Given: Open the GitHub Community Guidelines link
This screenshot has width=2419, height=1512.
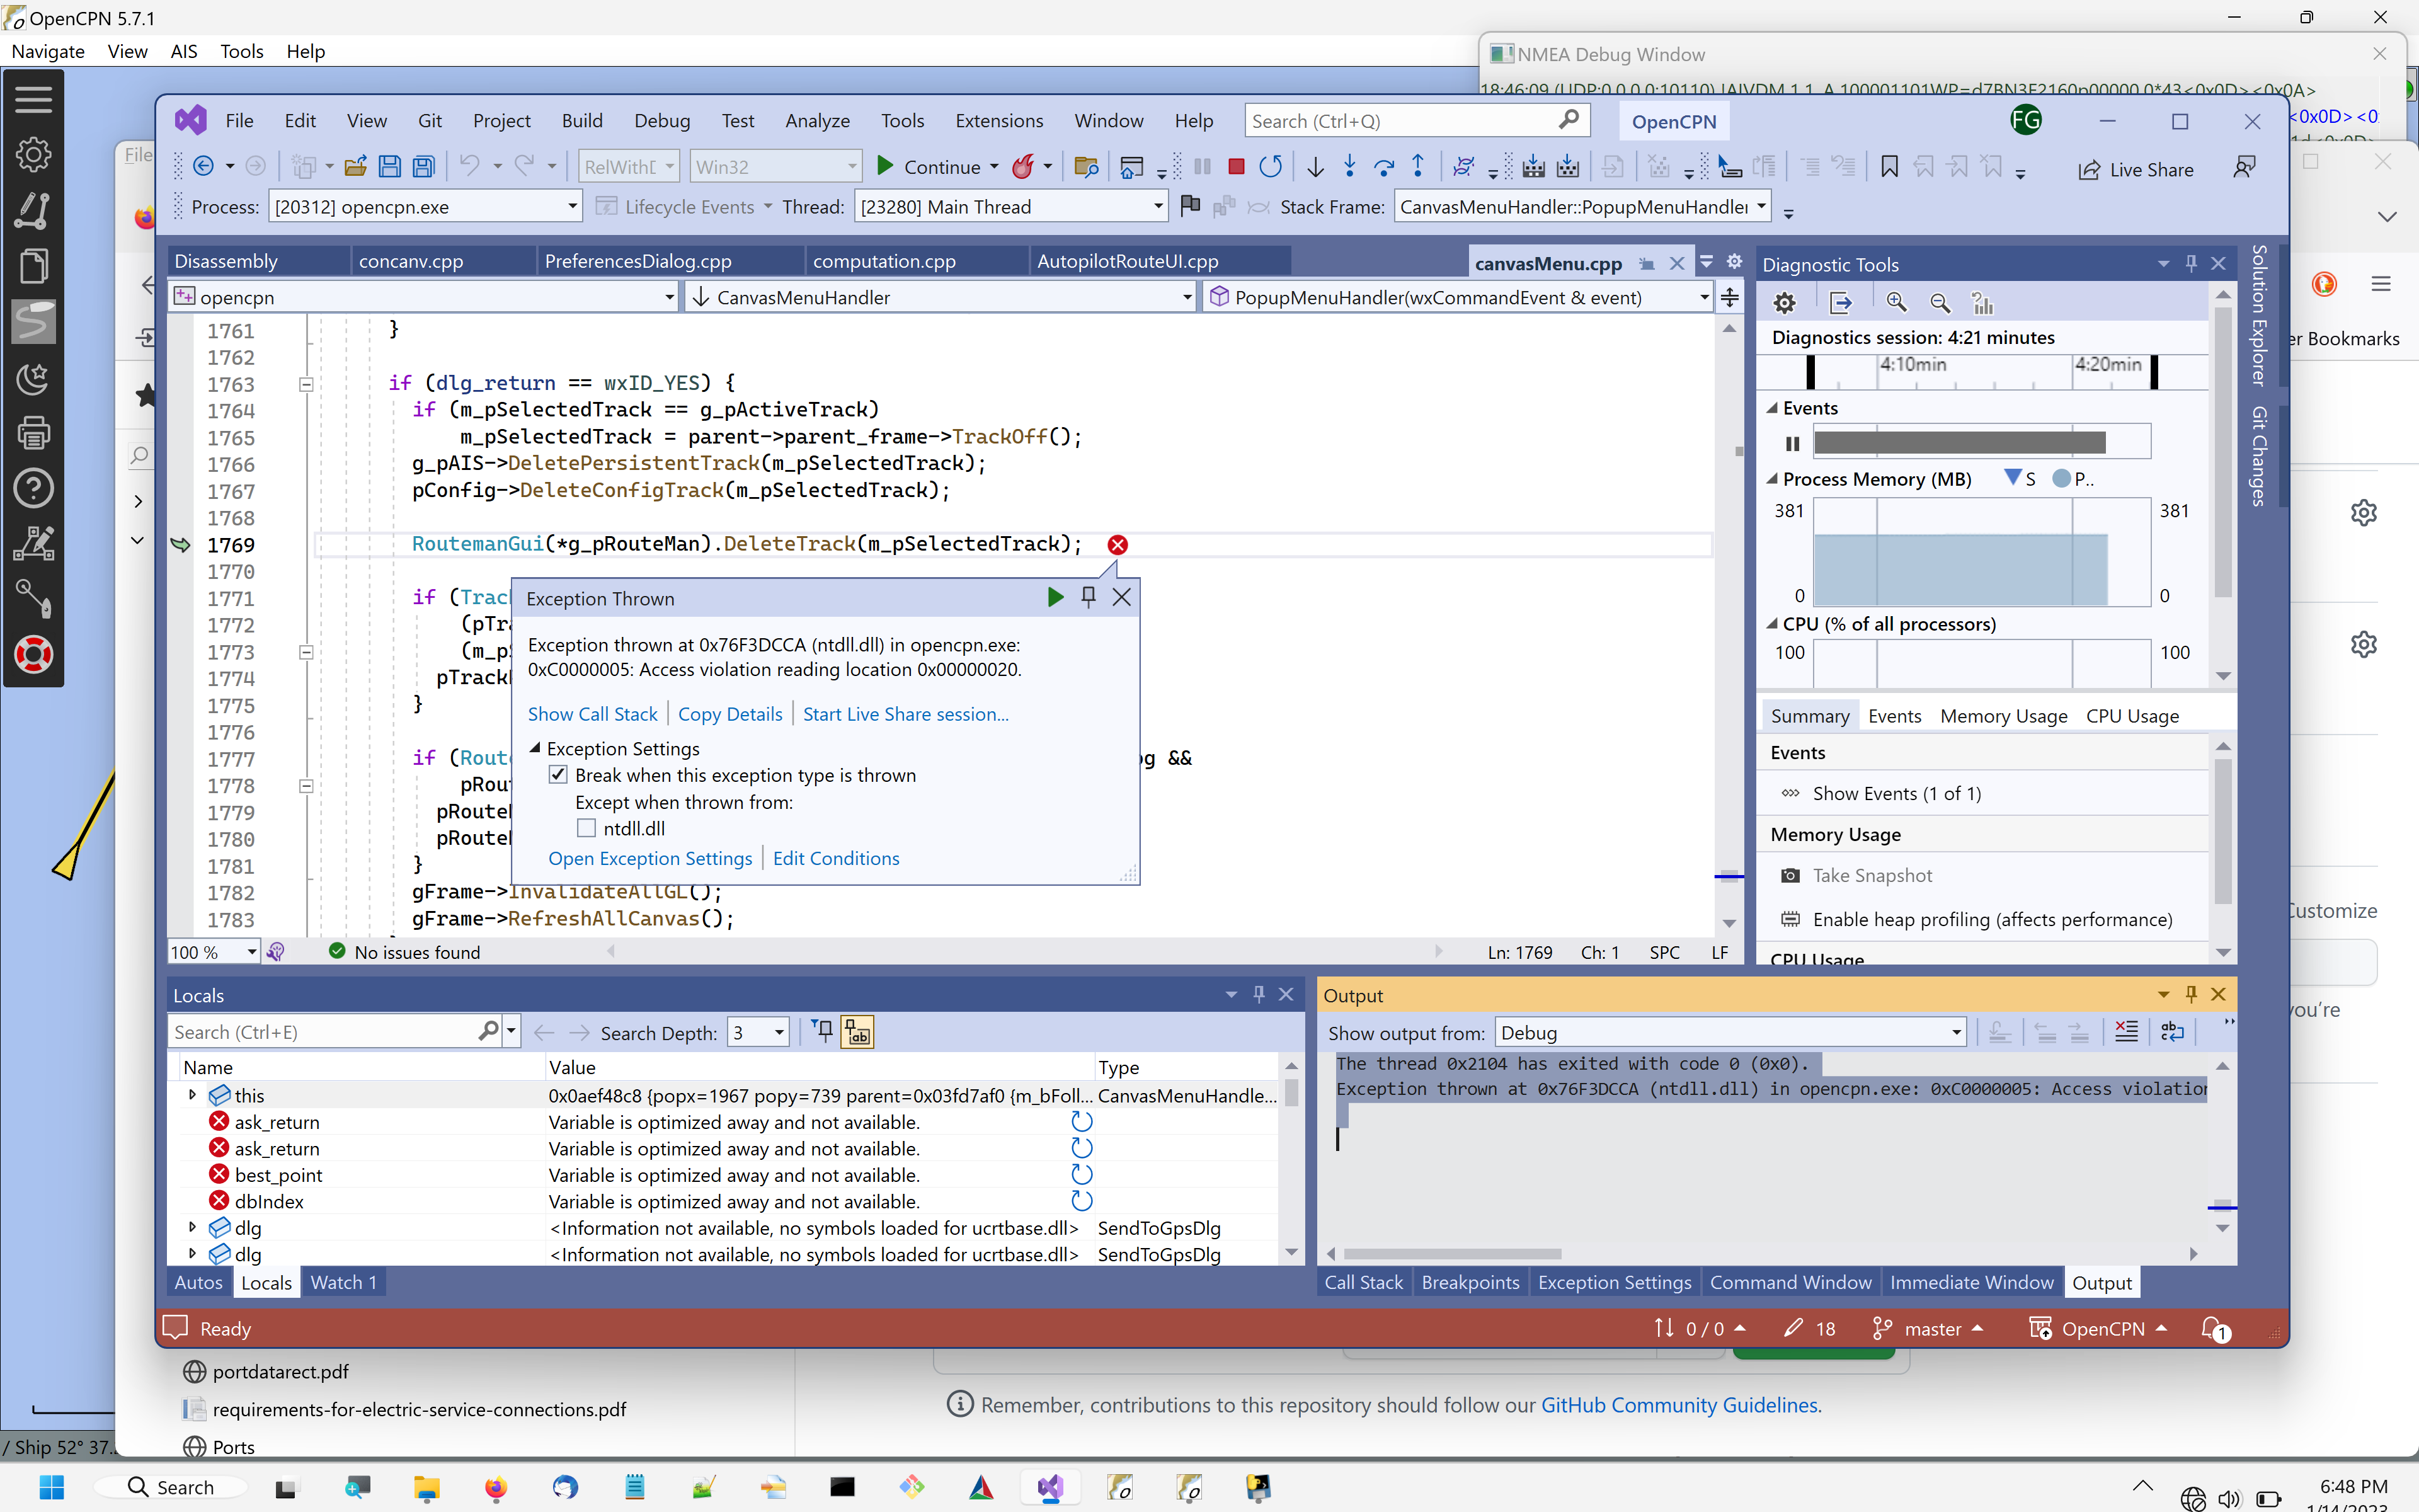Looking at the screenshot, I should click(1679, 1404).
